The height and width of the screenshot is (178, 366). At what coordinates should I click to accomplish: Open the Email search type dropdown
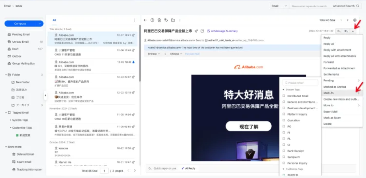[279, 6]
